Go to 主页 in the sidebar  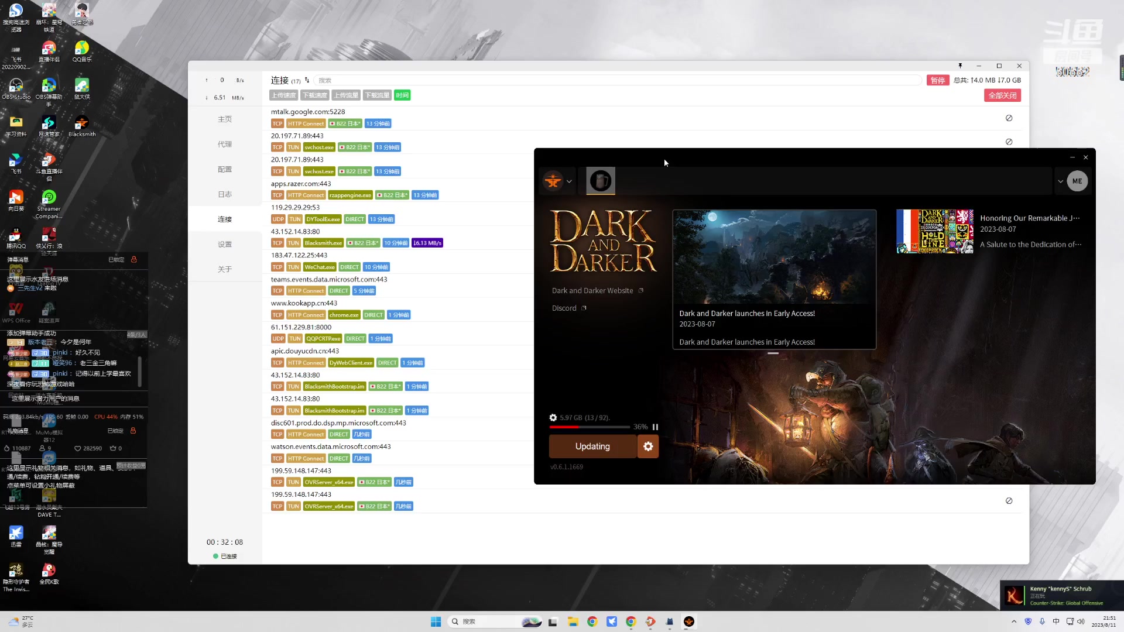click(225, 119)
